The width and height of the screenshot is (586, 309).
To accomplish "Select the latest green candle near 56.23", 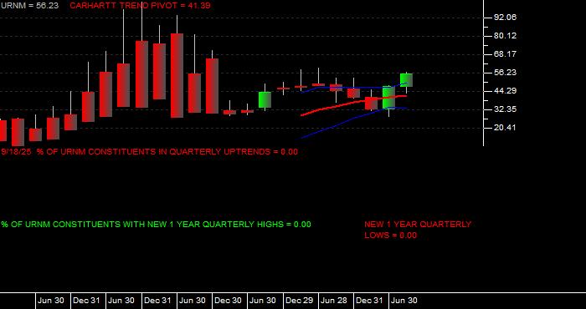I will pyautogui.click(x=406, y=80).
